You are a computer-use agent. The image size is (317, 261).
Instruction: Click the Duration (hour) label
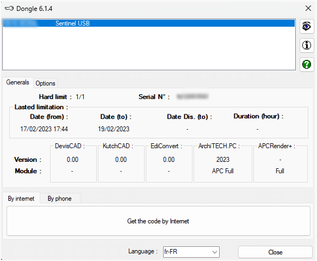(x=258, y=116)
